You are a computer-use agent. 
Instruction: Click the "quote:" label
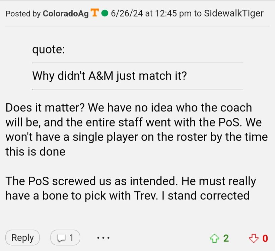point(49,50)
